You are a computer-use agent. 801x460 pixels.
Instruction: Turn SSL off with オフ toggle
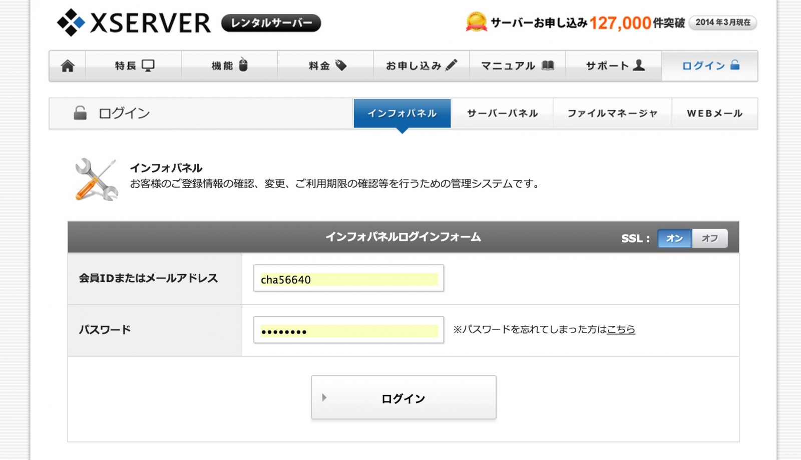click(709, 238)
